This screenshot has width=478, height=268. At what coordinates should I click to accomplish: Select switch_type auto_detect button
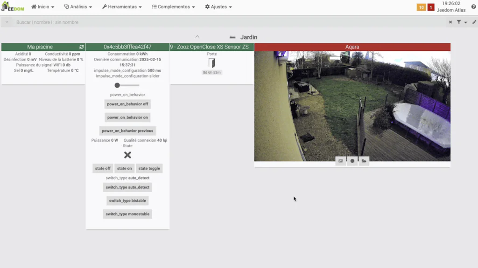coord(127,187)
